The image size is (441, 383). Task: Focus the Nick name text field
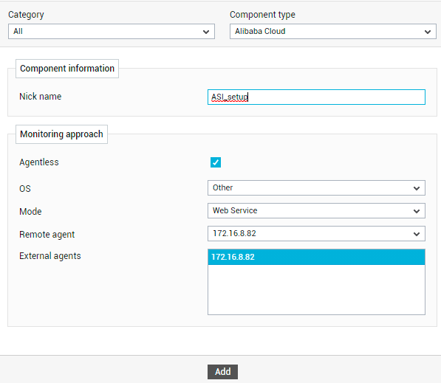[316, 97]
